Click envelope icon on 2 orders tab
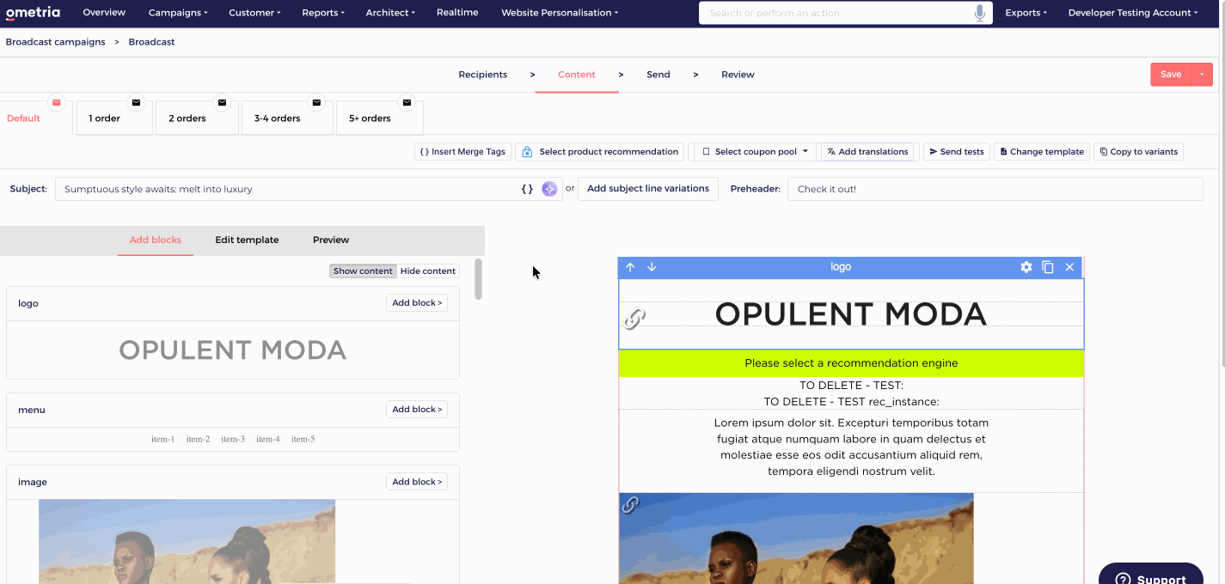The height and width of the screenshot is (584, 1225). point(222,102)
